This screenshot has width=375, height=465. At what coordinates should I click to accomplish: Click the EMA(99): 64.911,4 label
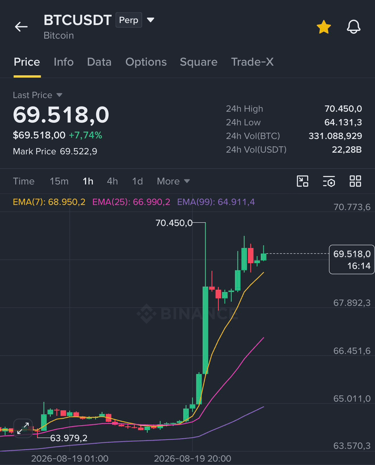[x=216, y=202]
